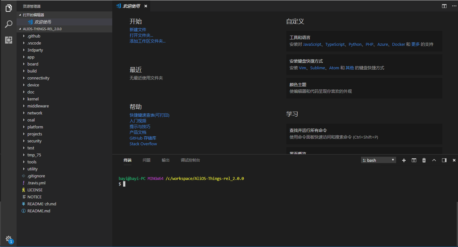Open the NOTICE file
Screen dimensions: 458x247
[64, 197]
